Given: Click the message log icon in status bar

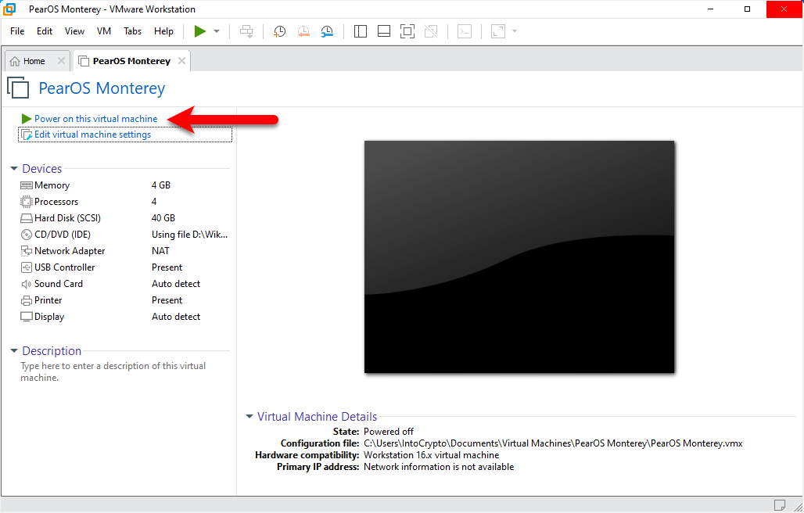Looking at the screenshot, I should coord(780,505).
